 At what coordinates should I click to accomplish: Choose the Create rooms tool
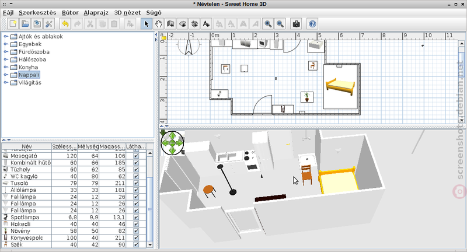click(182, 24)
